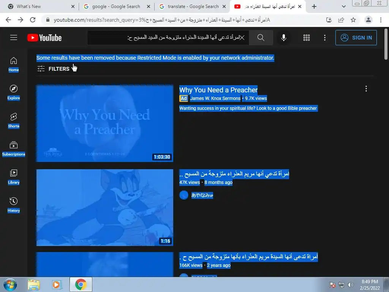Click the Chrome taskbar button
The height and width of the screenshot is (292, 389).
point(81,284)
